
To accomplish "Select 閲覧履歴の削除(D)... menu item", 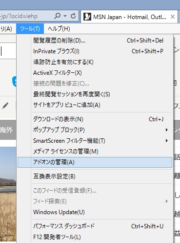I will point(95,41).
